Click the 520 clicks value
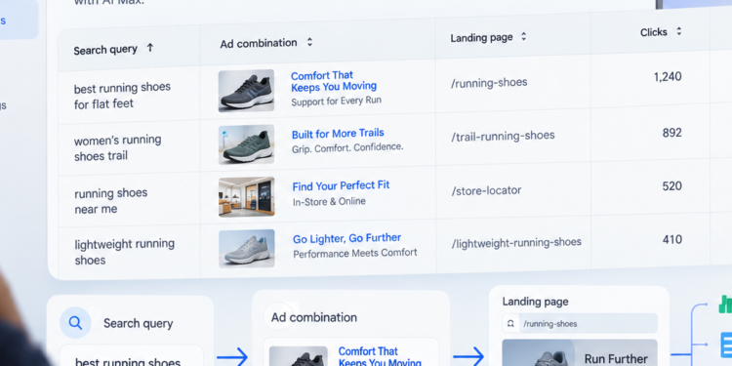 (672, 186)
